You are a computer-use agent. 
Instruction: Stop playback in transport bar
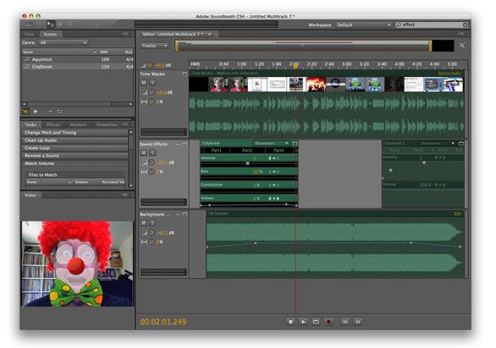pos(290,322)
